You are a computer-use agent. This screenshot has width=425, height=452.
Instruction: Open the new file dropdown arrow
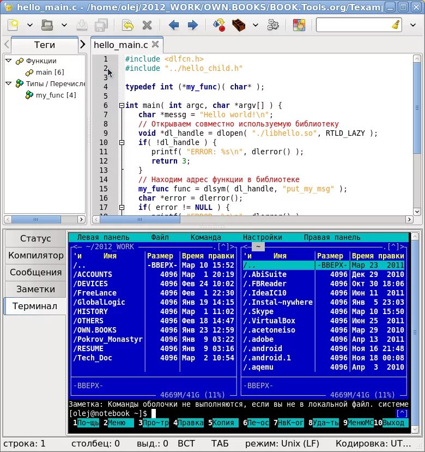pyautogui.click(x=29, y=25)
